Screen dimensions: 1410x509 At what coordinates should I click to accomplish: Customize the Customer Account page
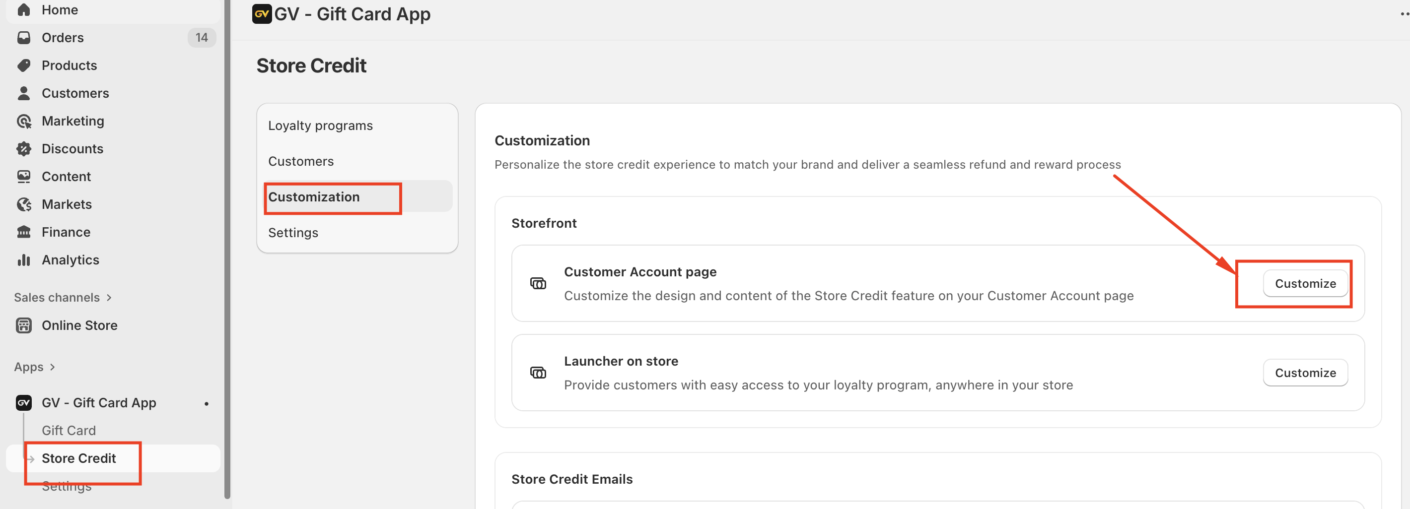pyautogui.click(x=1304, y=284)
